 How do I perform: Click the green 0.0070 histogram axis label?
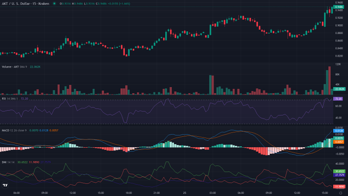339,138
